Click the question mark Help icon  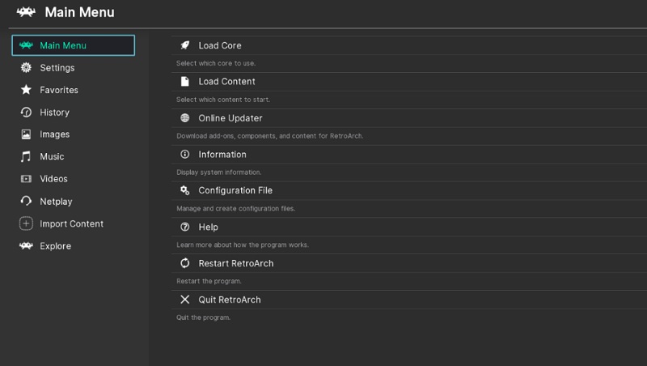[x=185, y=228]
